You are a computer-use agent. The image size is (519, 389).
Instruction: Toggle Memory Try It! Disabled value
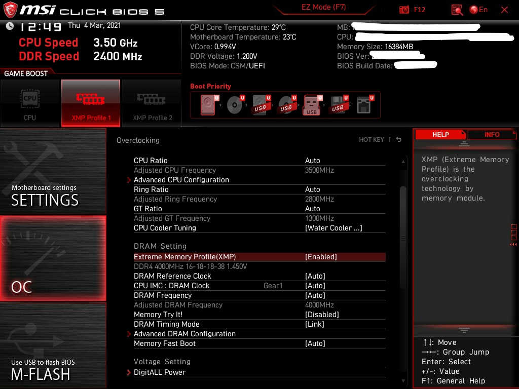[x=322, y=315]
